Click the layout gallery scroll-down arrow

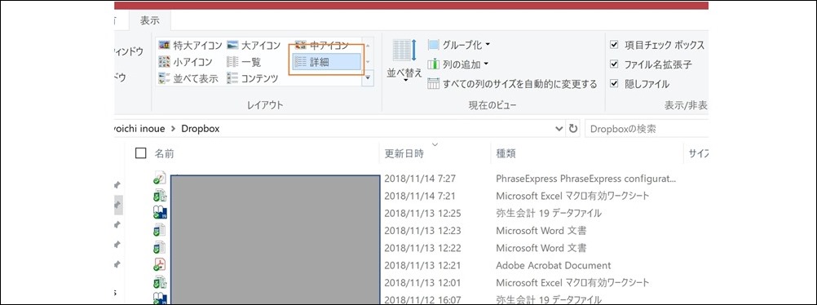pos(369,61)
